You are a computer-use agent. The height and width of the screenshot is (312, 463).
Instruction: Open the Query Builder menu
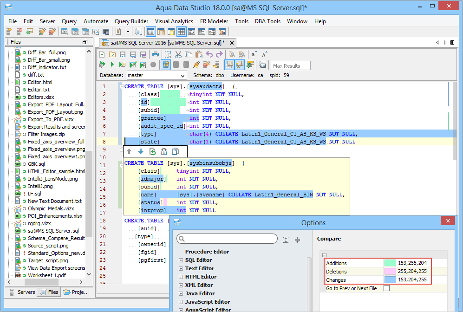pyautogui.click(x=131, y=21)
